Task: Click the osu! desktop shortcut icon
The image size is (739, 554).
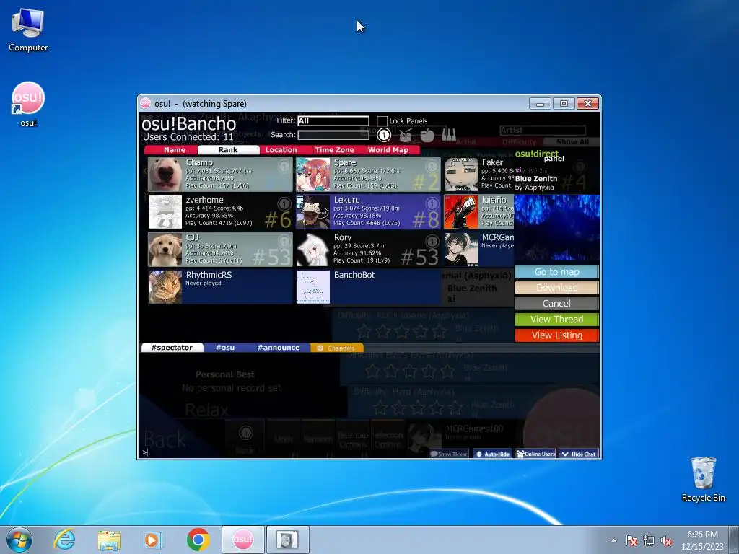Action: click(x=28, y=103)
